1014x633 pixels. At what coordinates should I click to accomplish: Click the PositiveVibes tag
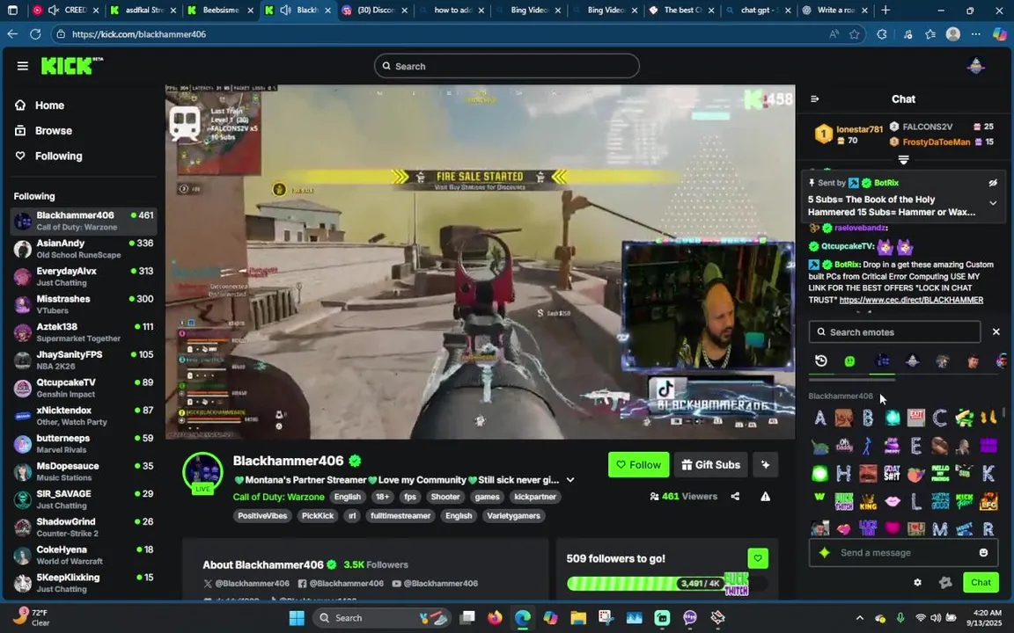262,515
